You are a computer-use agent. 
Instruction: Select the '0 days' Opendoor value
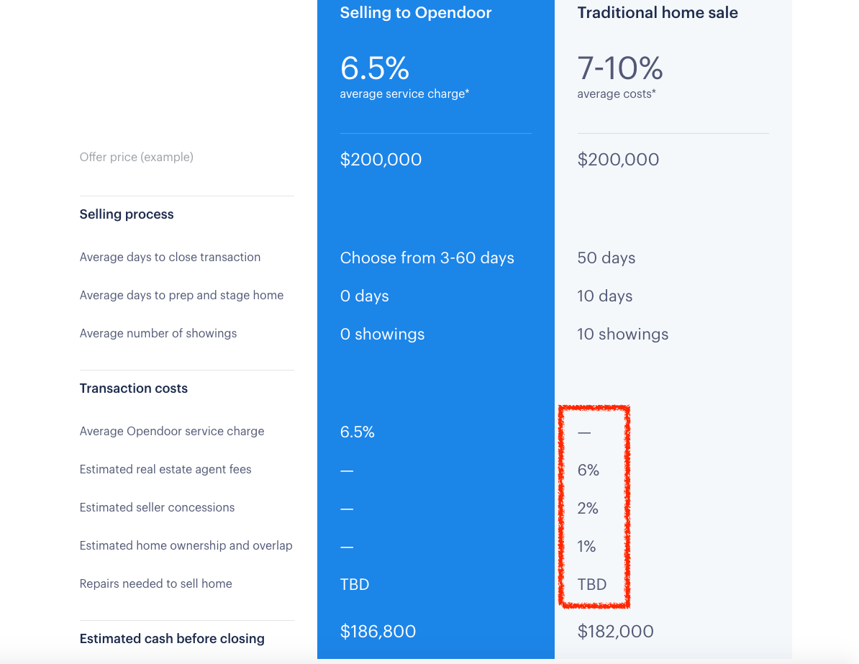[x=364, y=296]
